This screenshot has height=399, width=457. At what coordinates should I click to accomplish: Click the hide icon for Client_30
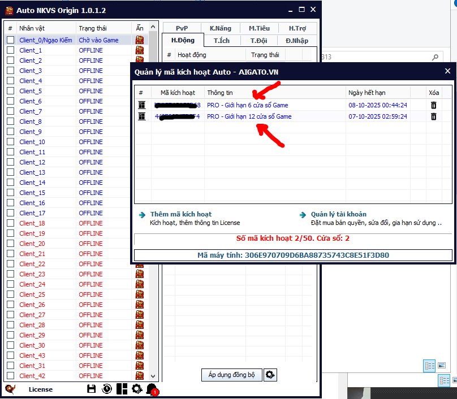(x=140, y=345)
